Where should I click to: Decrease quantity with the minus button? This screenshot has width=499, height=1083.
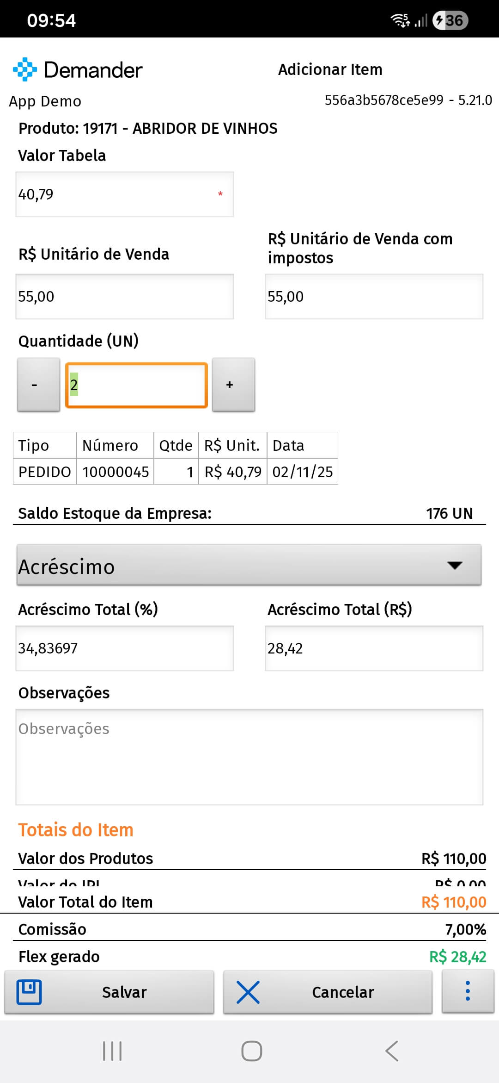[x=38, y=384]
